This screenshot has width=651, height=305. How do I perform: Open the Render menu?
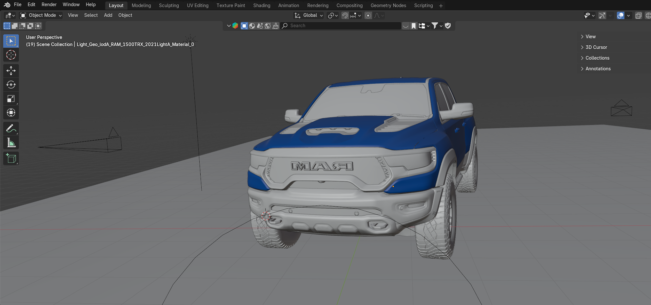49,4
